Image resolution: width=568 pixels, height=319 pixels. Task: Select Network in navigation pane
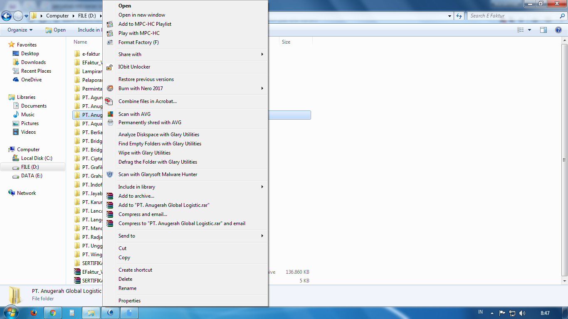coord(26,193)
